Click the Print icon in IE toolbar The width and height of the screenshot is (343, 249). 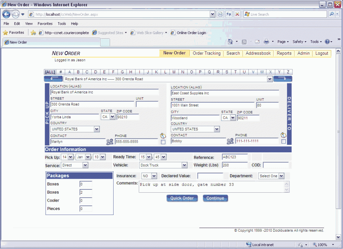266,42
